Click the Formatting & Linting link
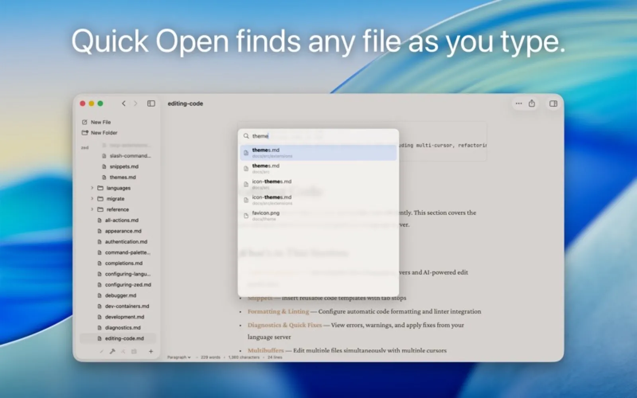The height and width of the screenshot is (398, 637). tap(278, 312)
